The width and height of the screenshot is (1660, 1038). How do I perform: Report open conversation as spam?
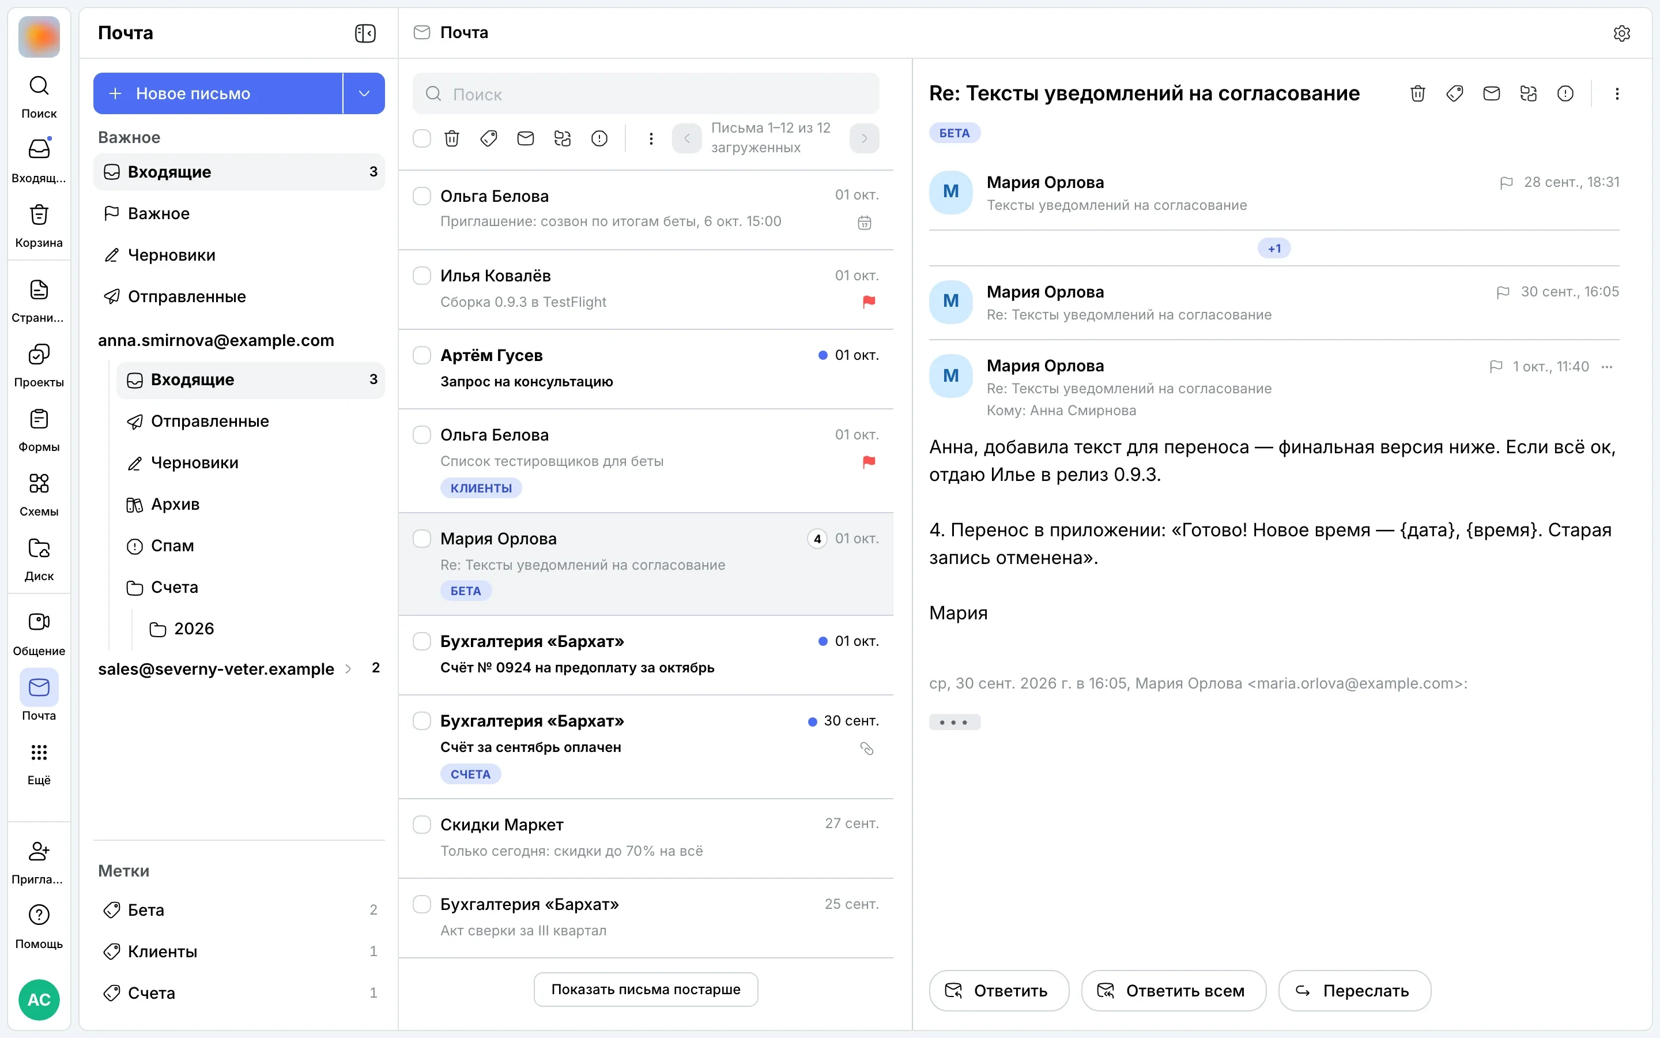1565,93
